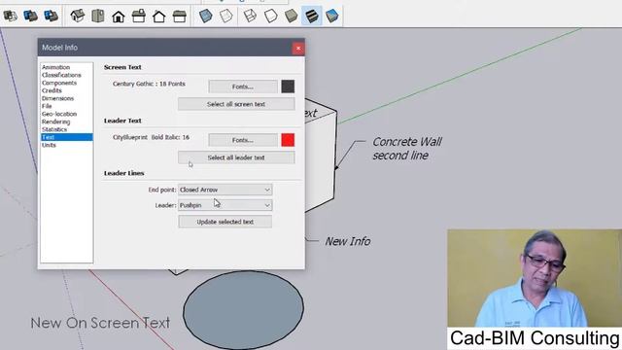Image resolution: width=622 pixels, height=350 pixels.
Task: Select the Text page in list
Action: (67, 137)
